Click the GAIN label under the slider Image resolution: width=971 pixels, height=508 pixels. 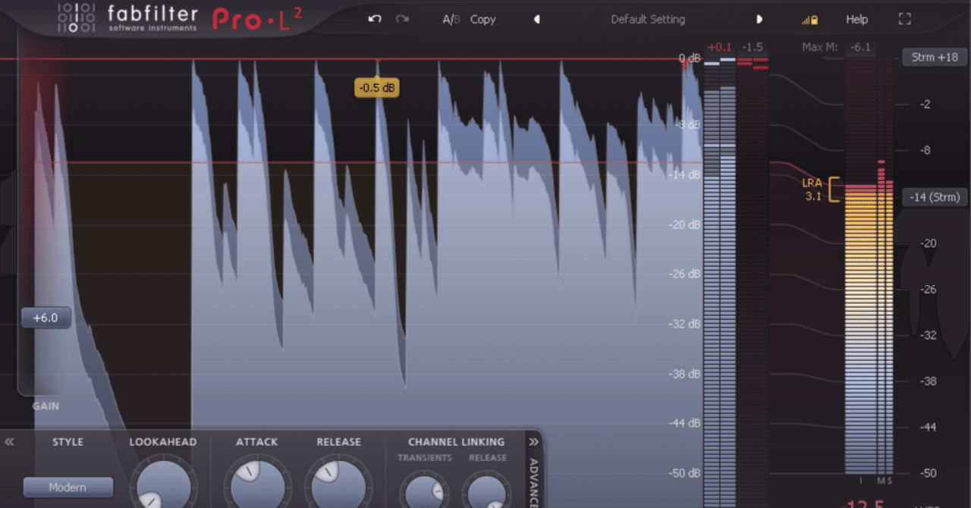[46, 406]
